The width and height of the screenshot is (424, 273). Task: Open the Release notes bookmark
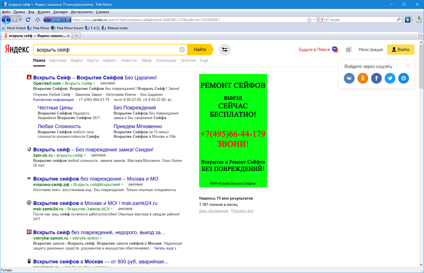click(x=115, y=28)
